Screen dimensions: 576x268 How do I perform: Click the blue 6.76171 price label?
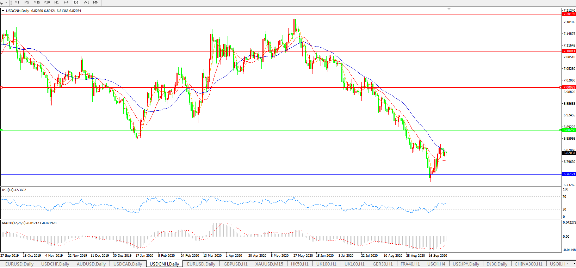(569, 174)
